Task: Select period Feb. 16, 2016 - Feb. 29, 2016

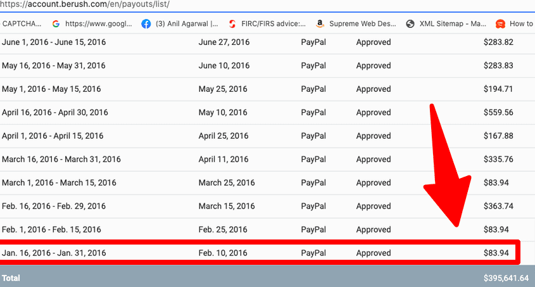Action: (54, 206)
